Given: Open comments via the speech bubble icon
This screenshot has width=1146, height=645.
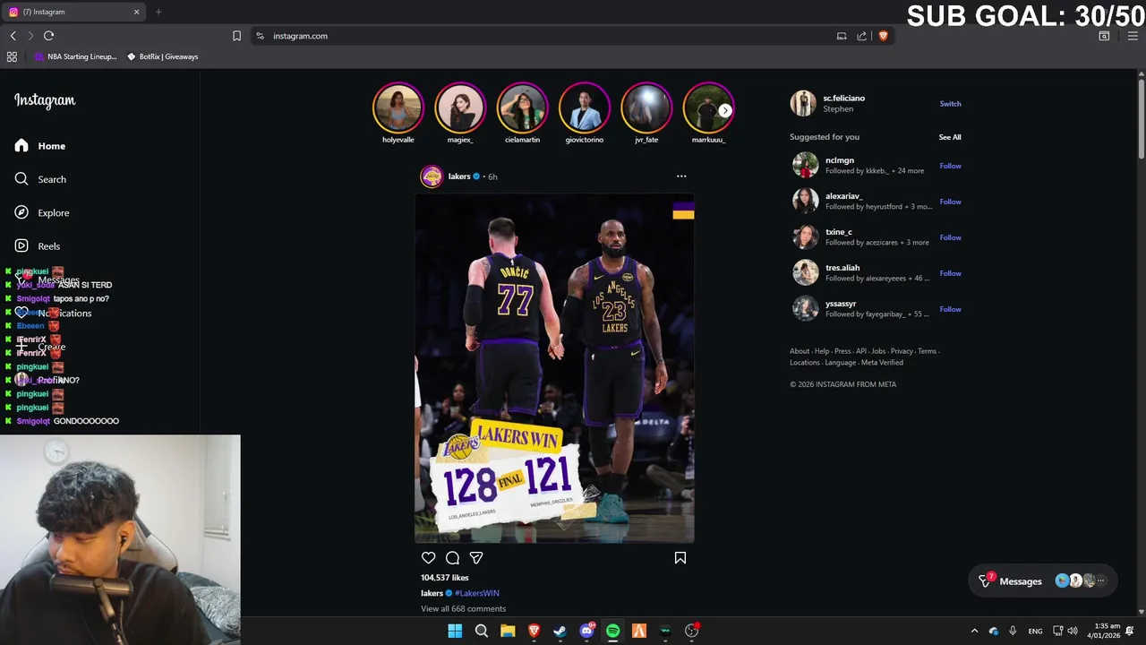Looking at the screenshot, I should [x=452, y=558].
